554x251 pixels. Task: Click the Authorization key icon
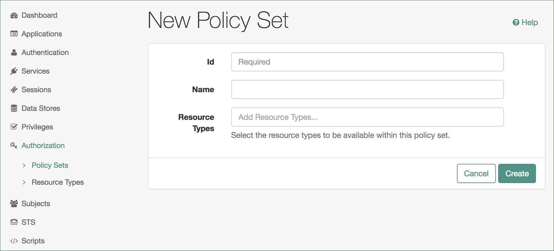pyautogui.click(x=14, y=146)
